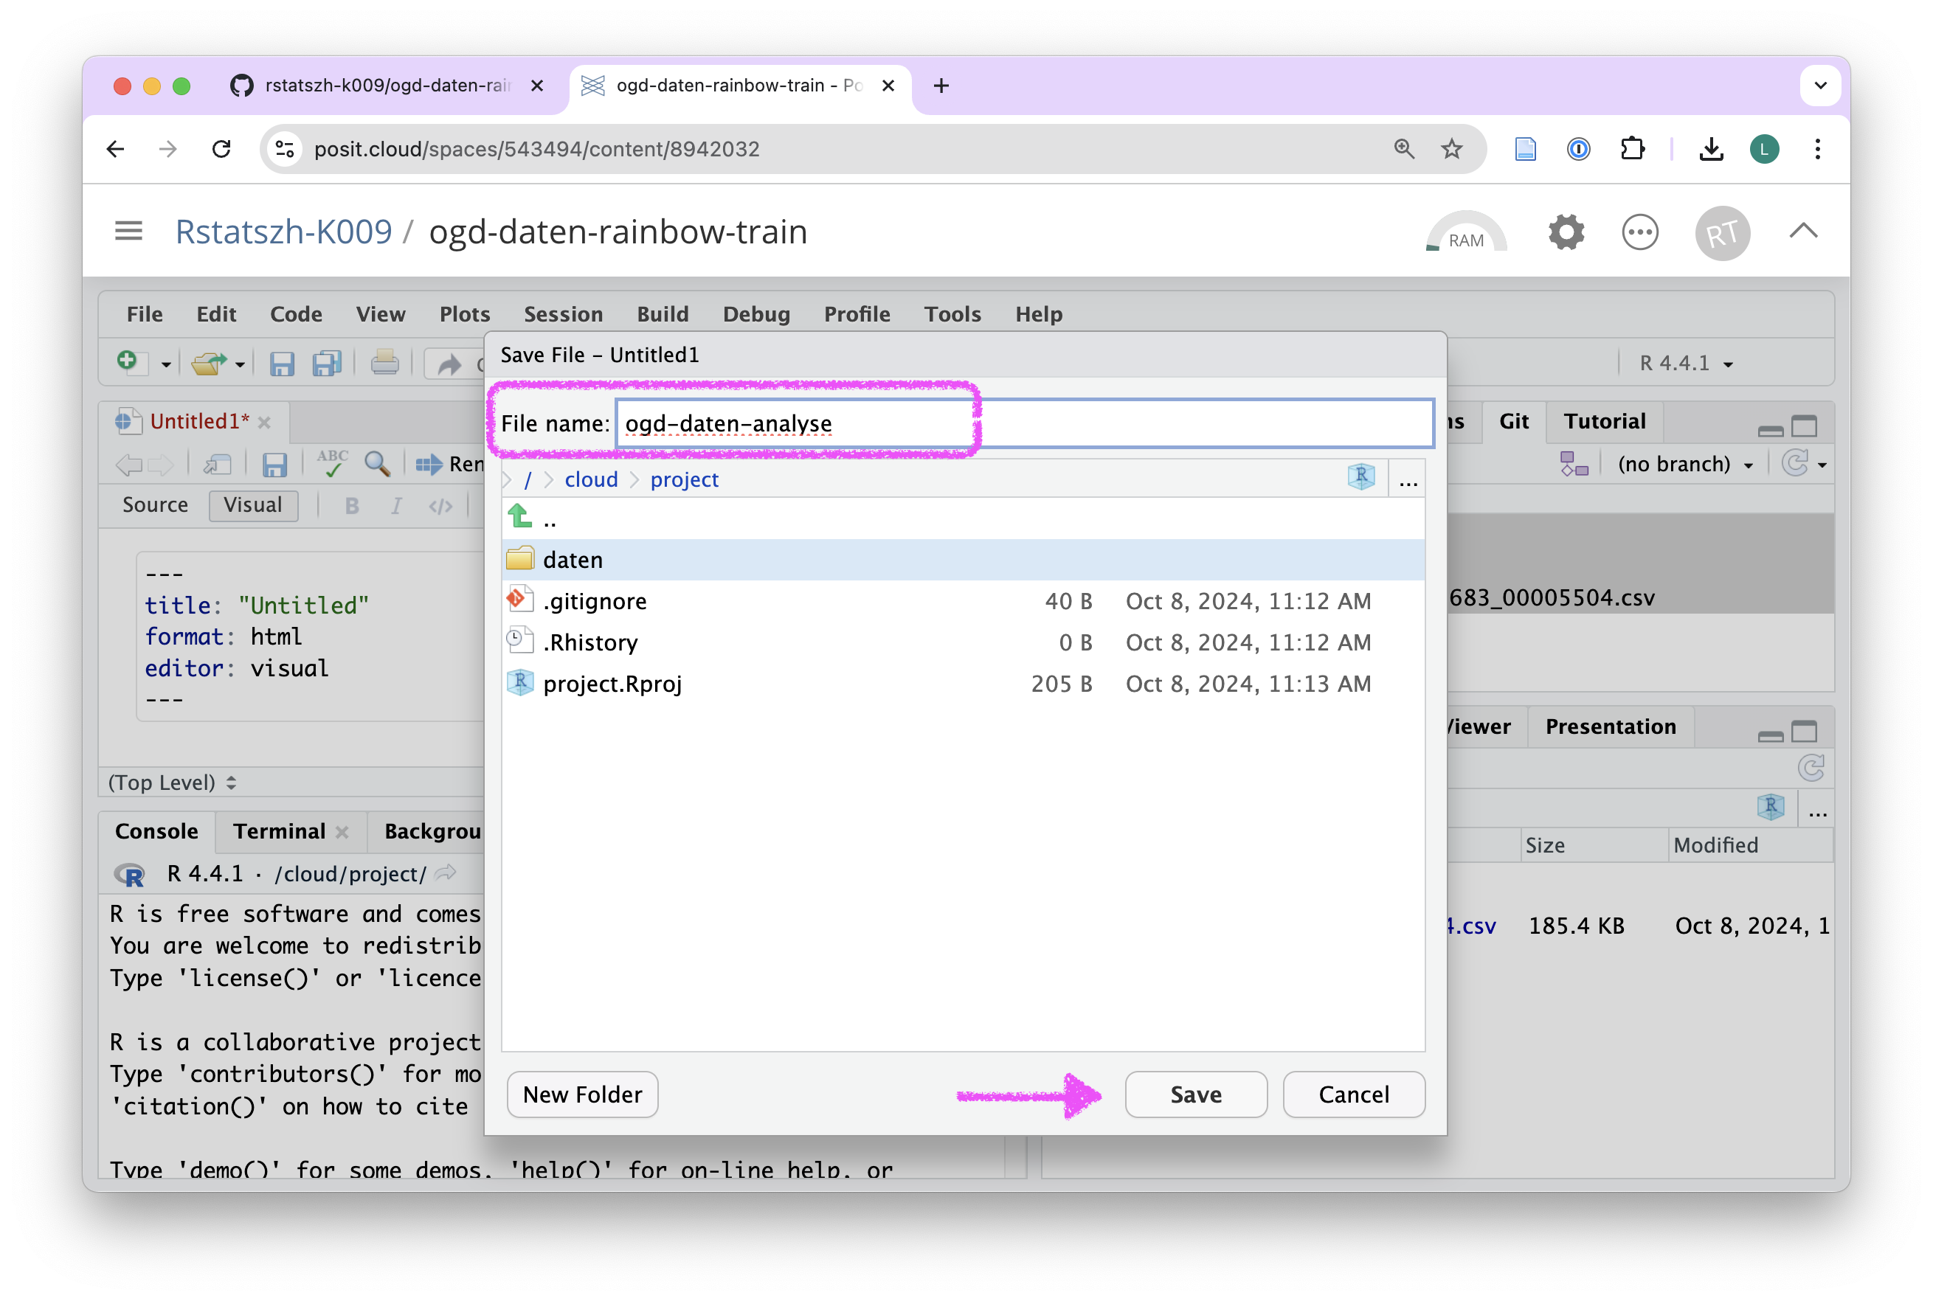The image size is (1933, 1301).
Task: Focus the File name input field
Action: (x=1024, y=423)
